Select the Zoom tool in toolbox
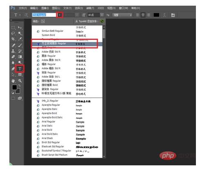This screenshot has width=200, height=169. tap(20, 81)
